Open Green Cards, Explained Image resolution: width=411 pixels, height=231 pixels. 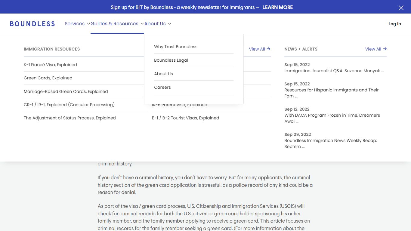(x=48, y=78)
